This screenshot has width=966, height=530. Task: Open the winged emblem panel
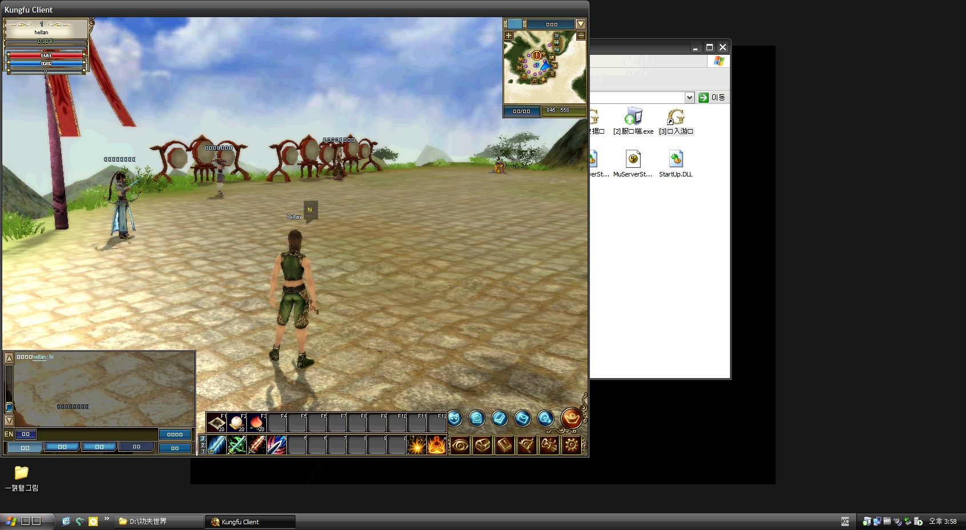(x=527, y=445)
